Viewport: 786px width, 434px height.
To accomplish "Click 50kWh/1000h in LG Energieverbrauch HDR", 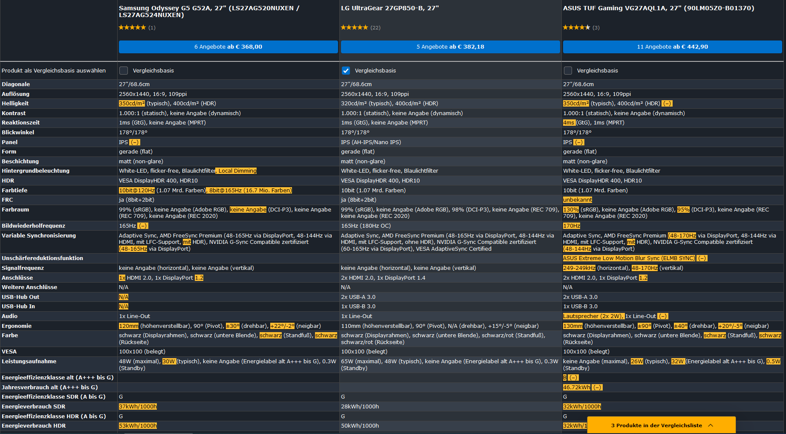I will pos(360,426).
